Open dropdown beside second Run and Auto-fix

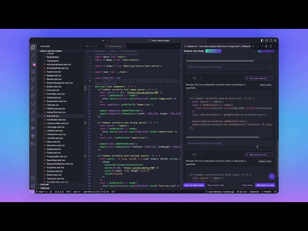(270, 154)
